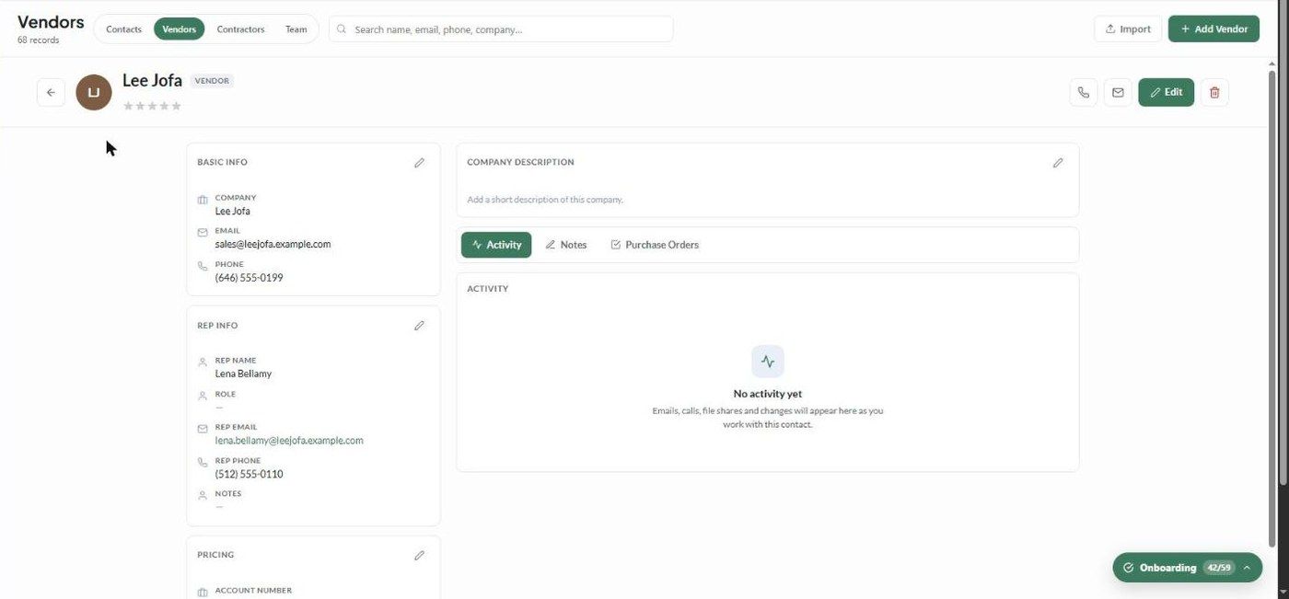Select the Vendors tab

pyautogui.click(x=179, y=29)
